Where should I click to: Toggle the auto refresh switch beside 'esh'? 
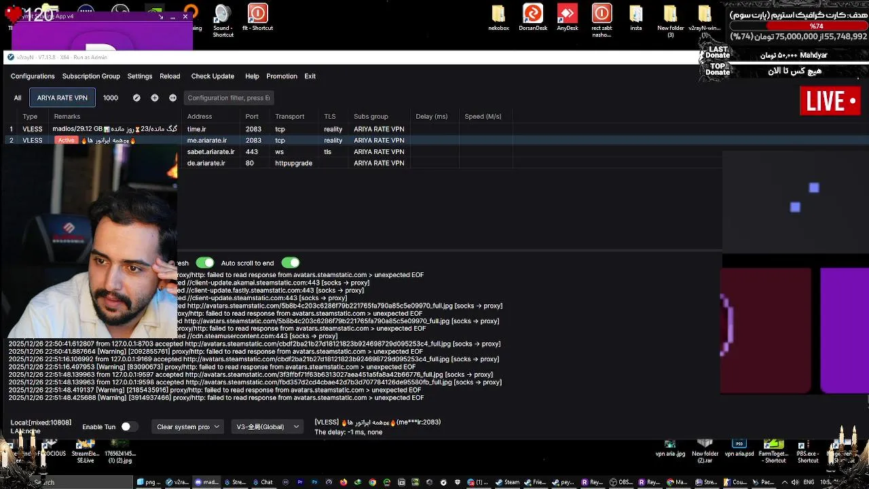(204, 263)
